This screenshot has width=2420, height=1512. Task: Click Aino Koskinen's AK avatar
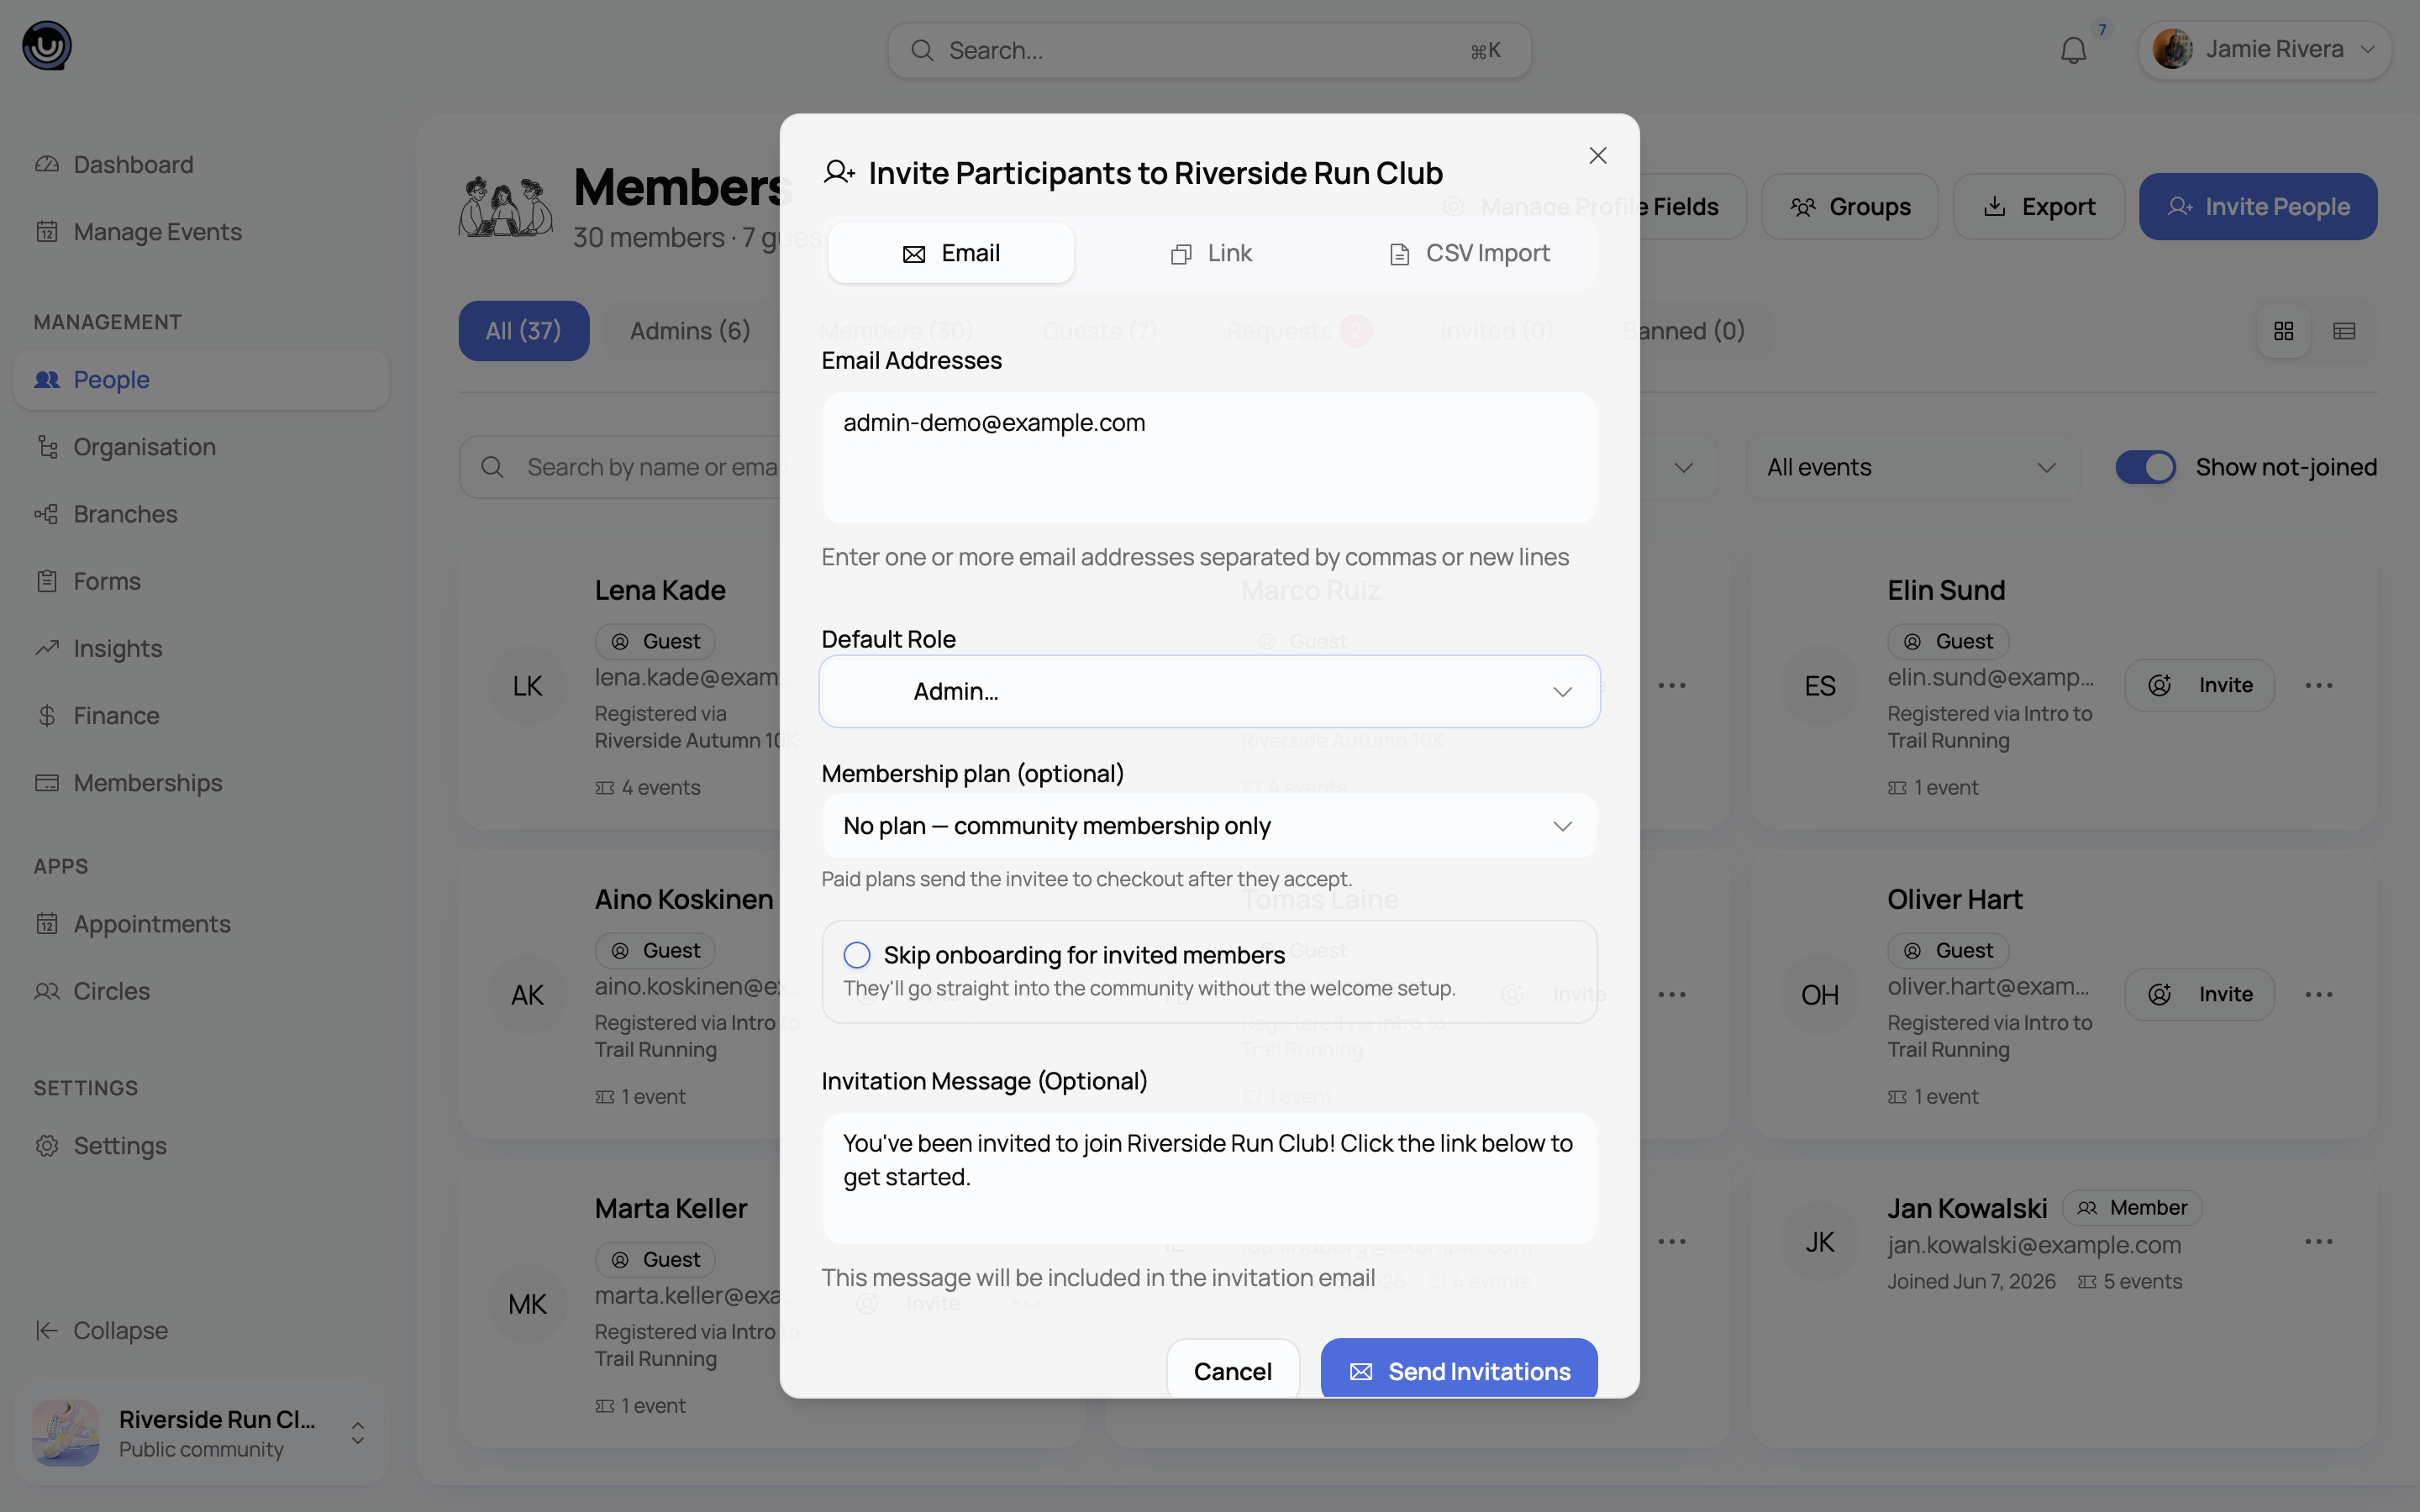[527, 995]
